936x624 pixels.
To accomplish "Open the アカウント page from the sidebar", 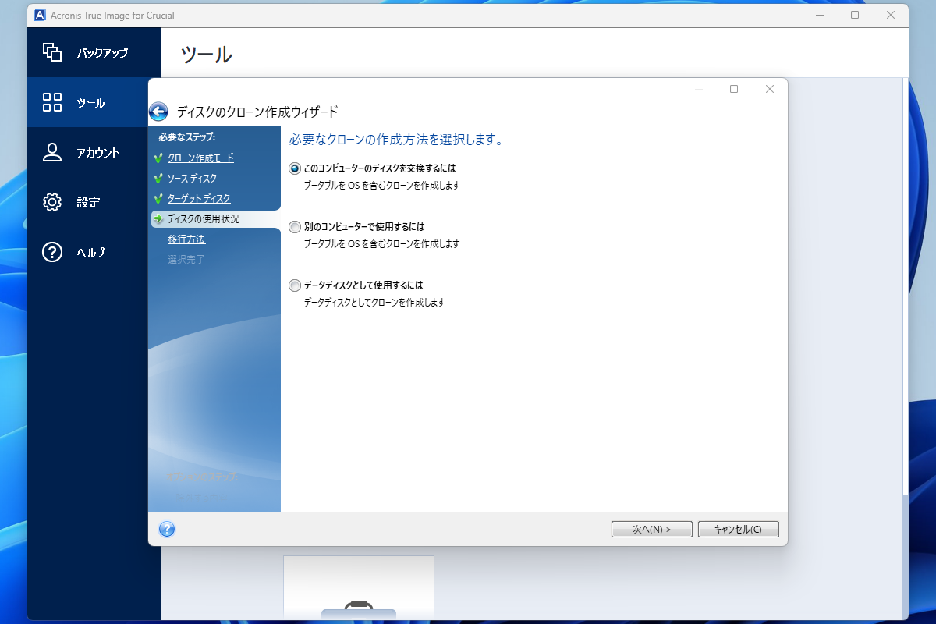I will click(90, 152).
